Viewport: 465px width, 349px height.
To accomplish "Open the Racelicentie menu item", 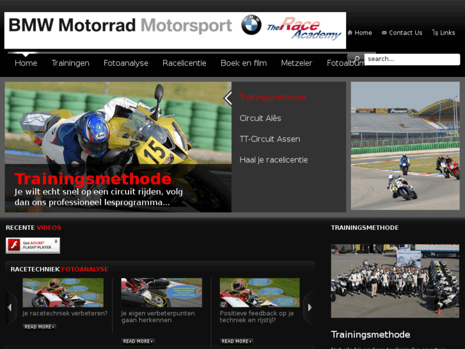I will coord(184,63).
